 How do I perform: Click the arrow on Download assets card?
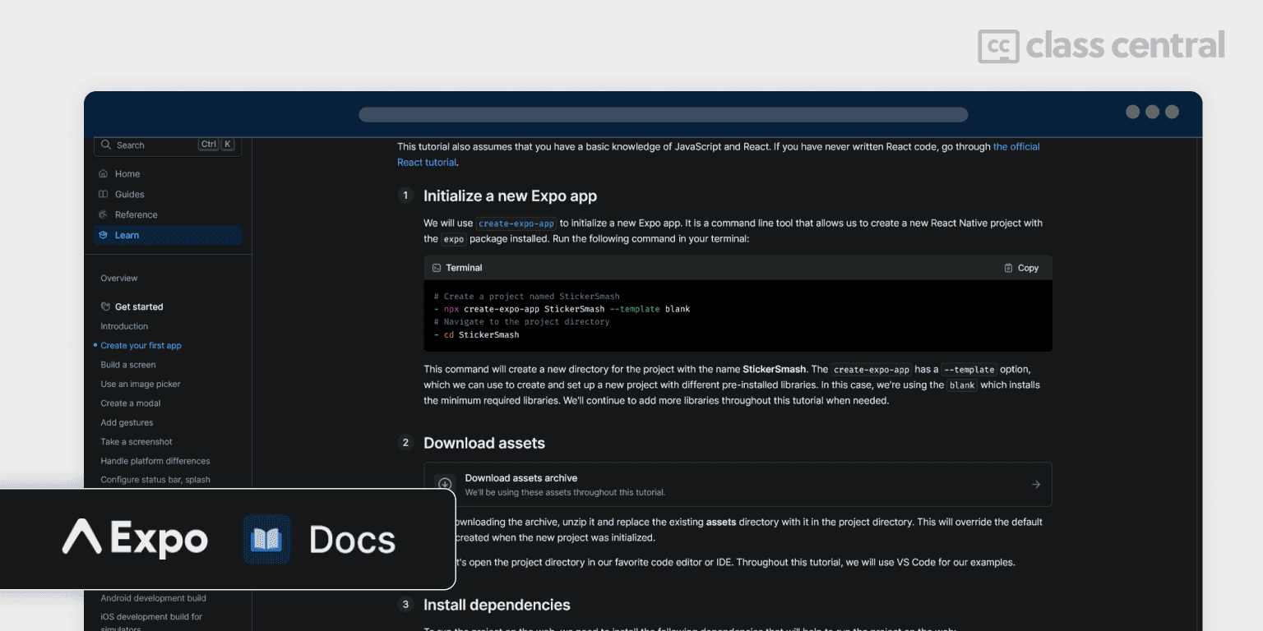(x=1036, y=485)
